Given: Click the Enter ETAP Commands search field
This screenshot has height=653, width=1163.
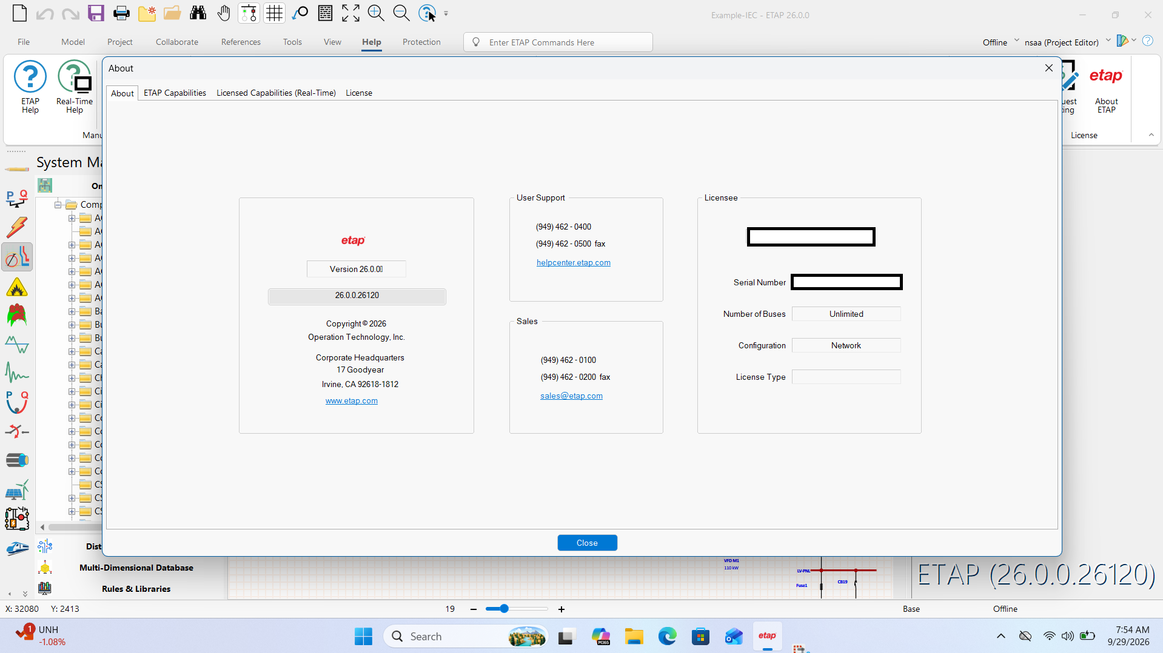Looking at the screenshot, I should coord(558,42).
